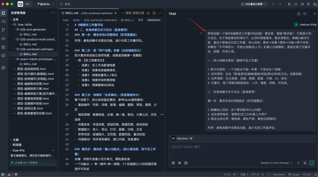This screenshot has height=177, width=318.
Task: Expand the 大纲 outline section
Action: coord(16,140)
